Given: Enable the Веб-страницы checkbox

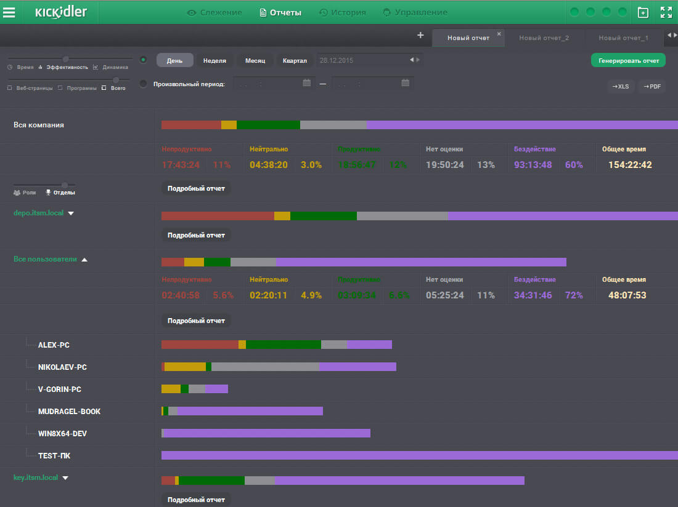Looking at the screenshot, I should pyautogui.click(x=9, y=88).
